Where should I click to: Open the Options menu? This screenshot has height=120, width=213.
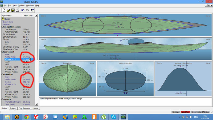[21, 5]
